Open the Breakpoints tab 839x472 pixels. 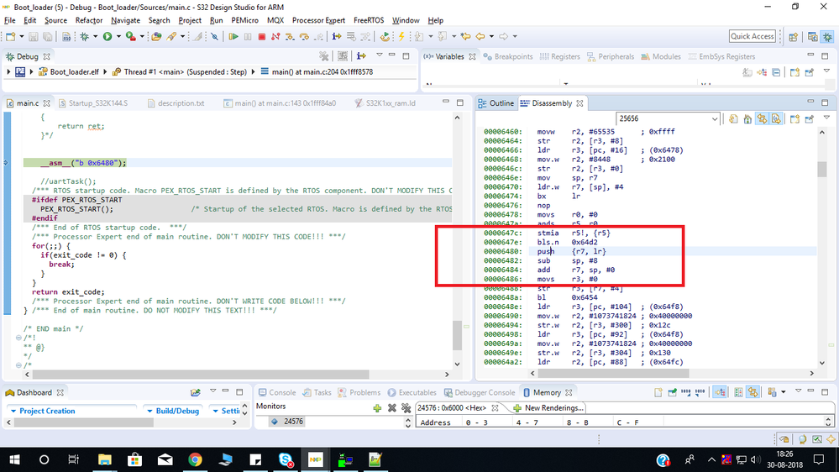508,57
